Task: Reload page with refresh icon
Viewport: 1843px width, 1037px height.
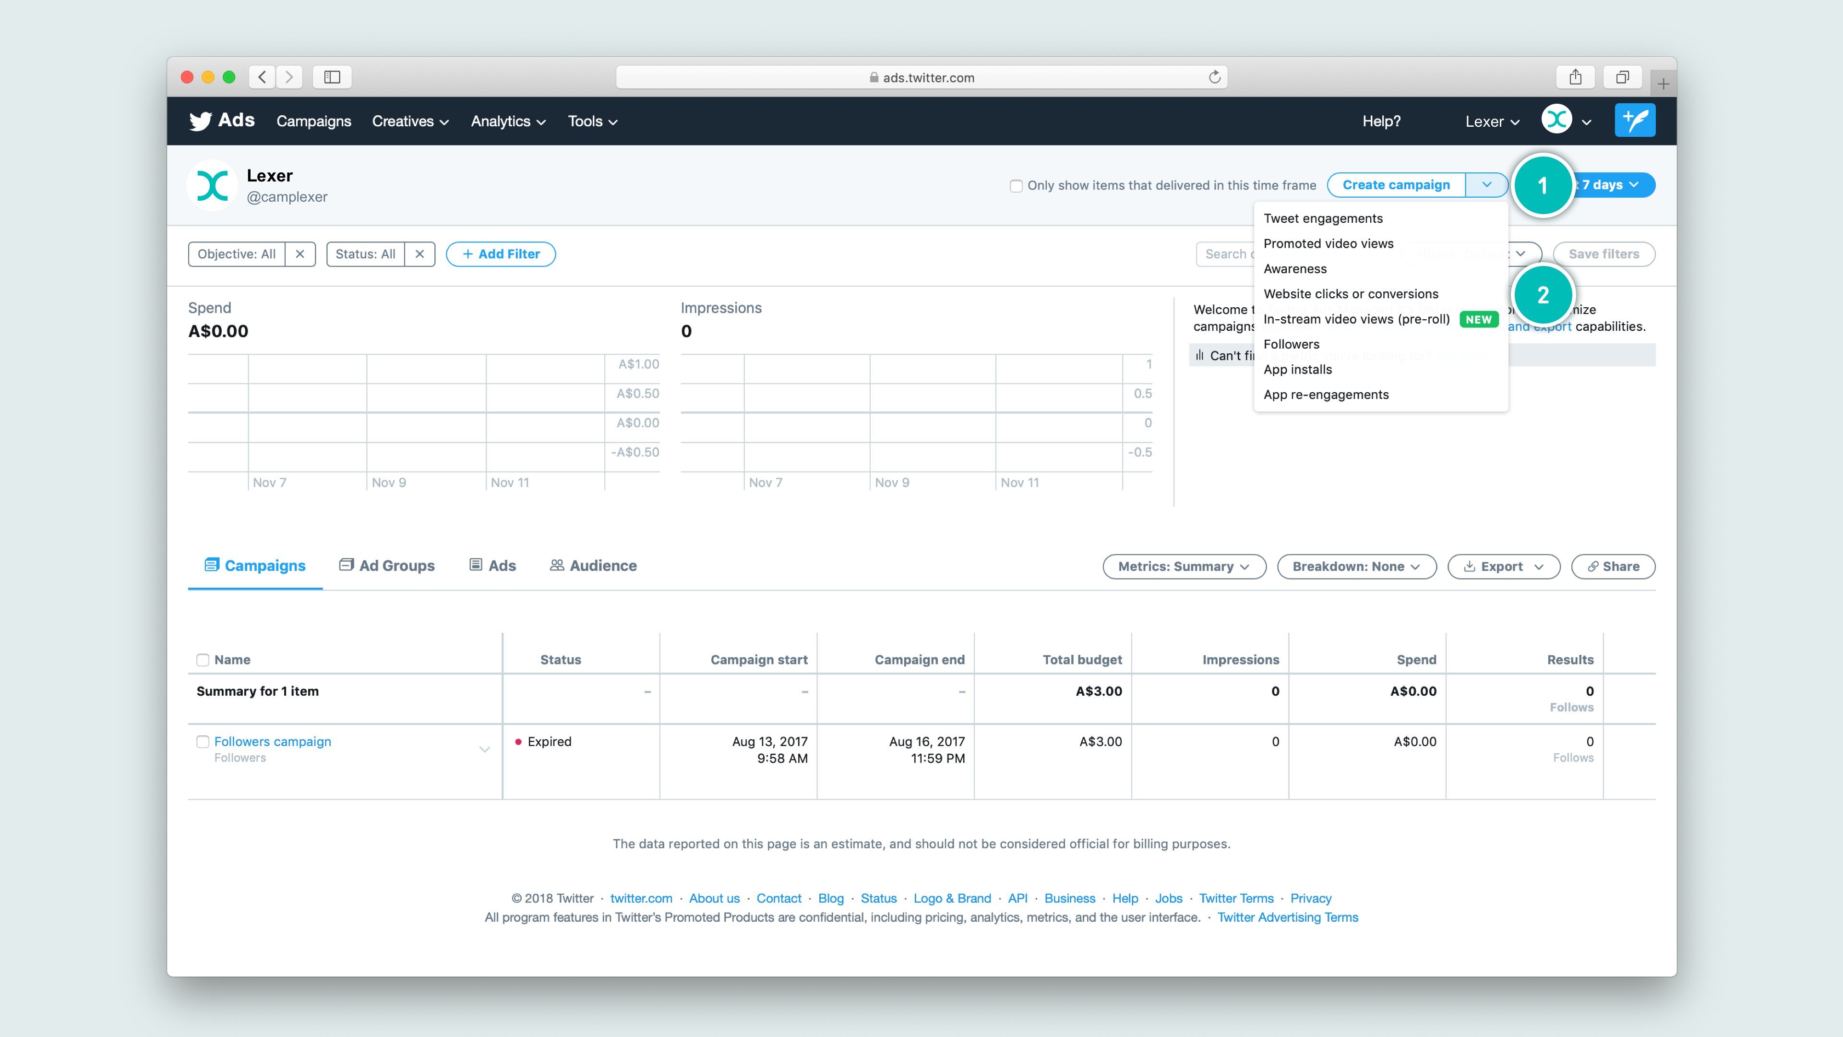Action: pyautogui.click(x=1214, y=77)
